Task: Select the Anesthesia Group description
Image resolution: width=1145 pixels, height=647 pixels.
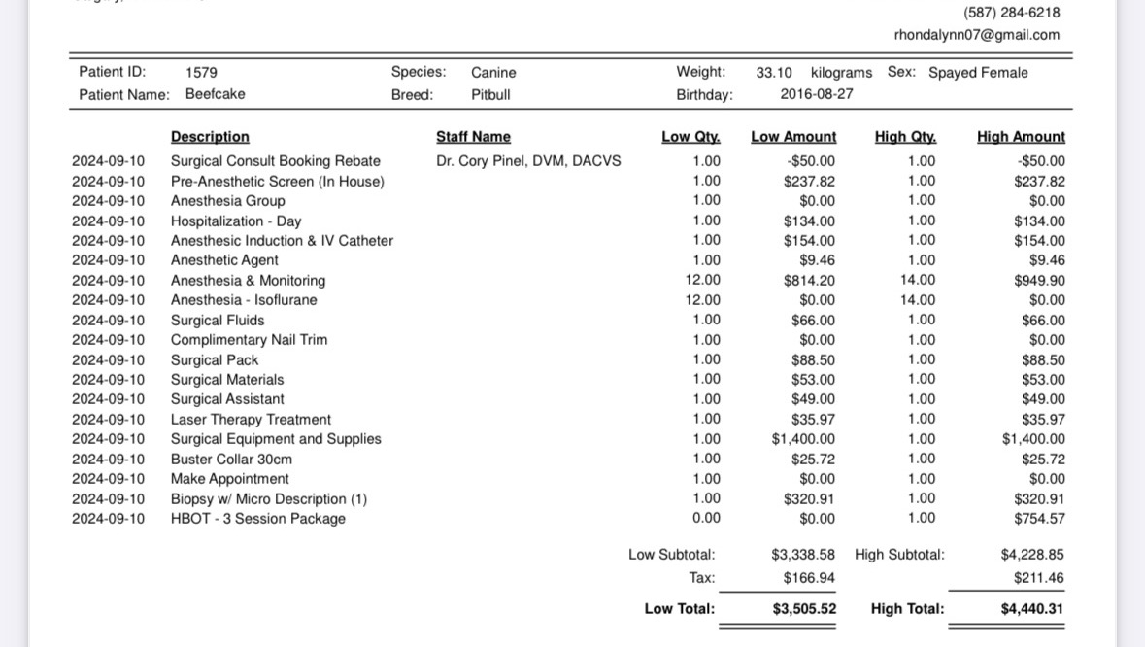Action: tap(228, 201)
